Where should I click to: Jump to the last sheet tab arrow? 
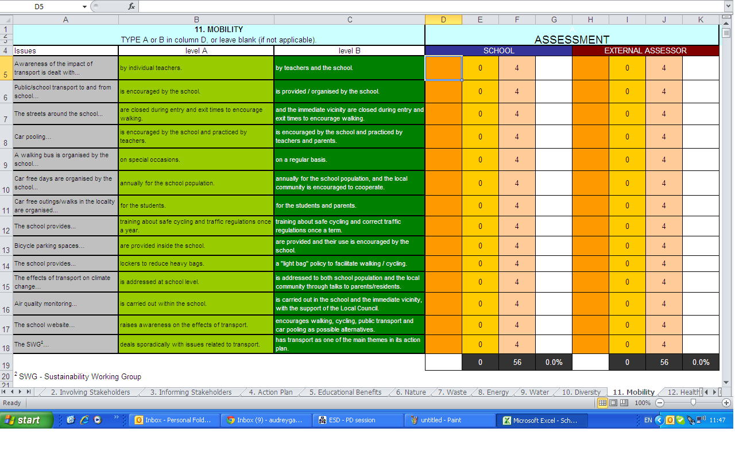29,392
